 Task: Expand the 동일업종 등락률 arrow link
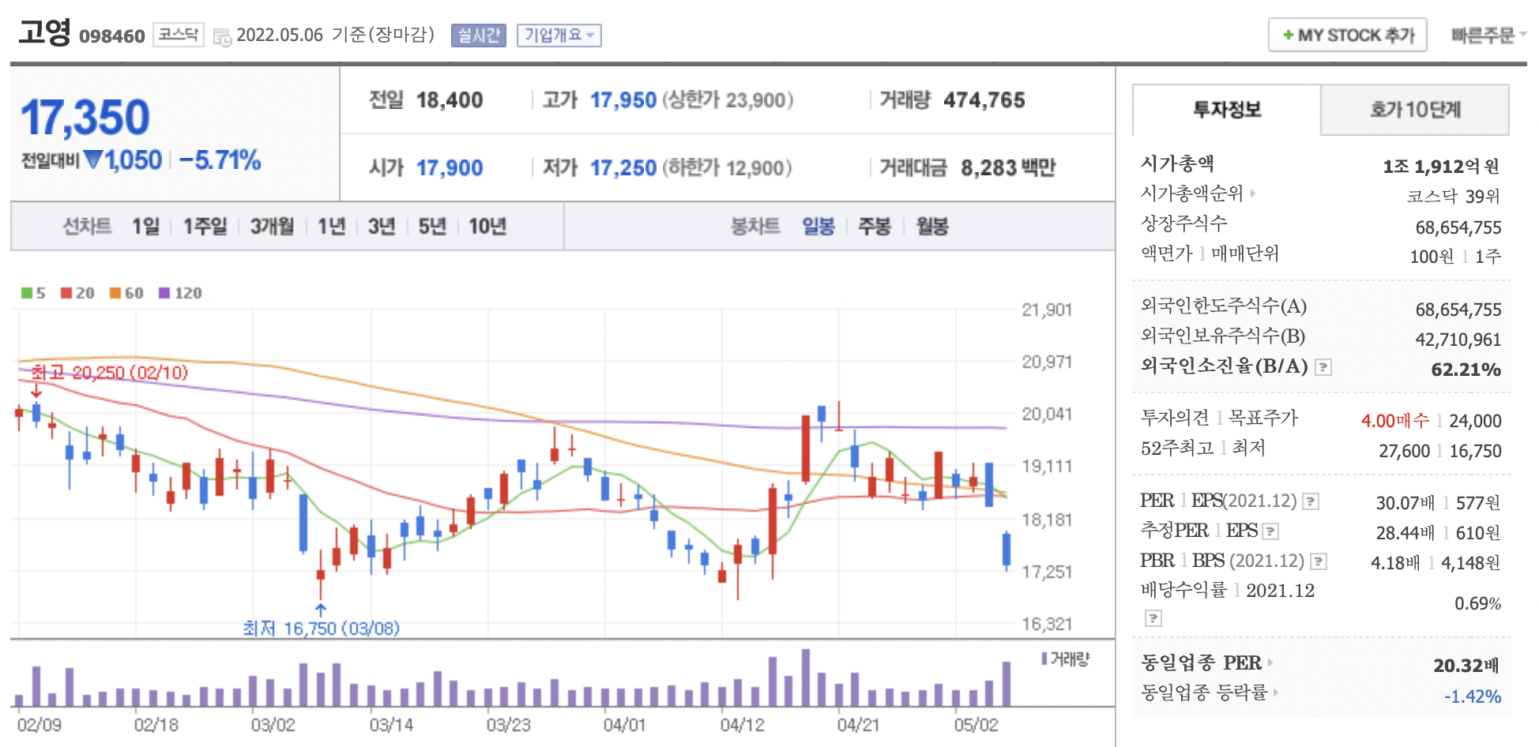(x=1276, y=693)
